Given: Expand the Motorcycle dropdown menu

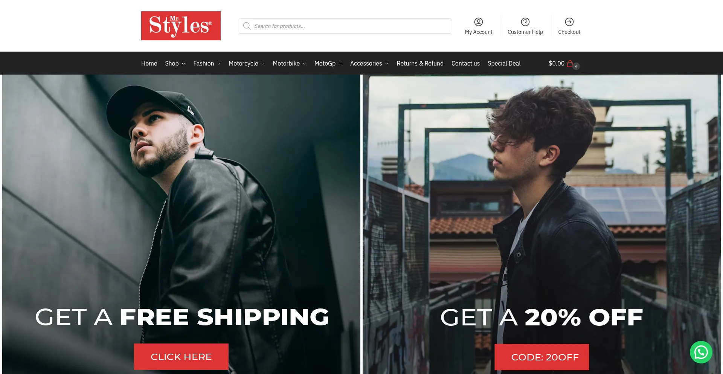Looking at the screenshot, I should (x=247, y=63).
